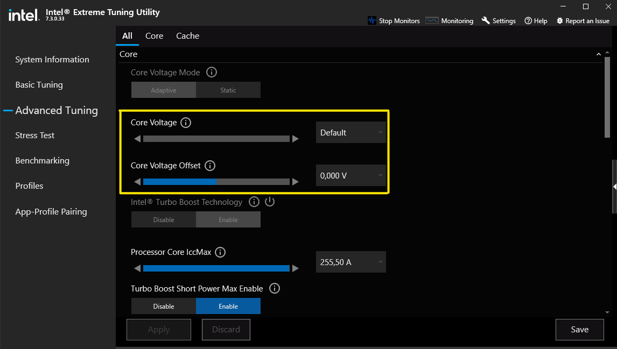Increase Core Voltage with right arrow
This screenshot has height=349, width=617.
click(296, 139)
